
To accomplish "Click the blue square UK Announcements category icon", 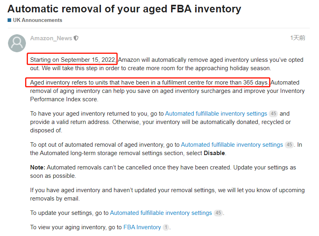I will (9, 20).
